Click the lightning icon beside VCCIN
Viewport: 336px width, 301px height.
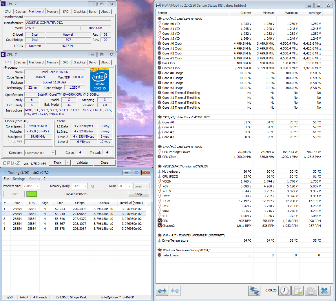(159, 181)
